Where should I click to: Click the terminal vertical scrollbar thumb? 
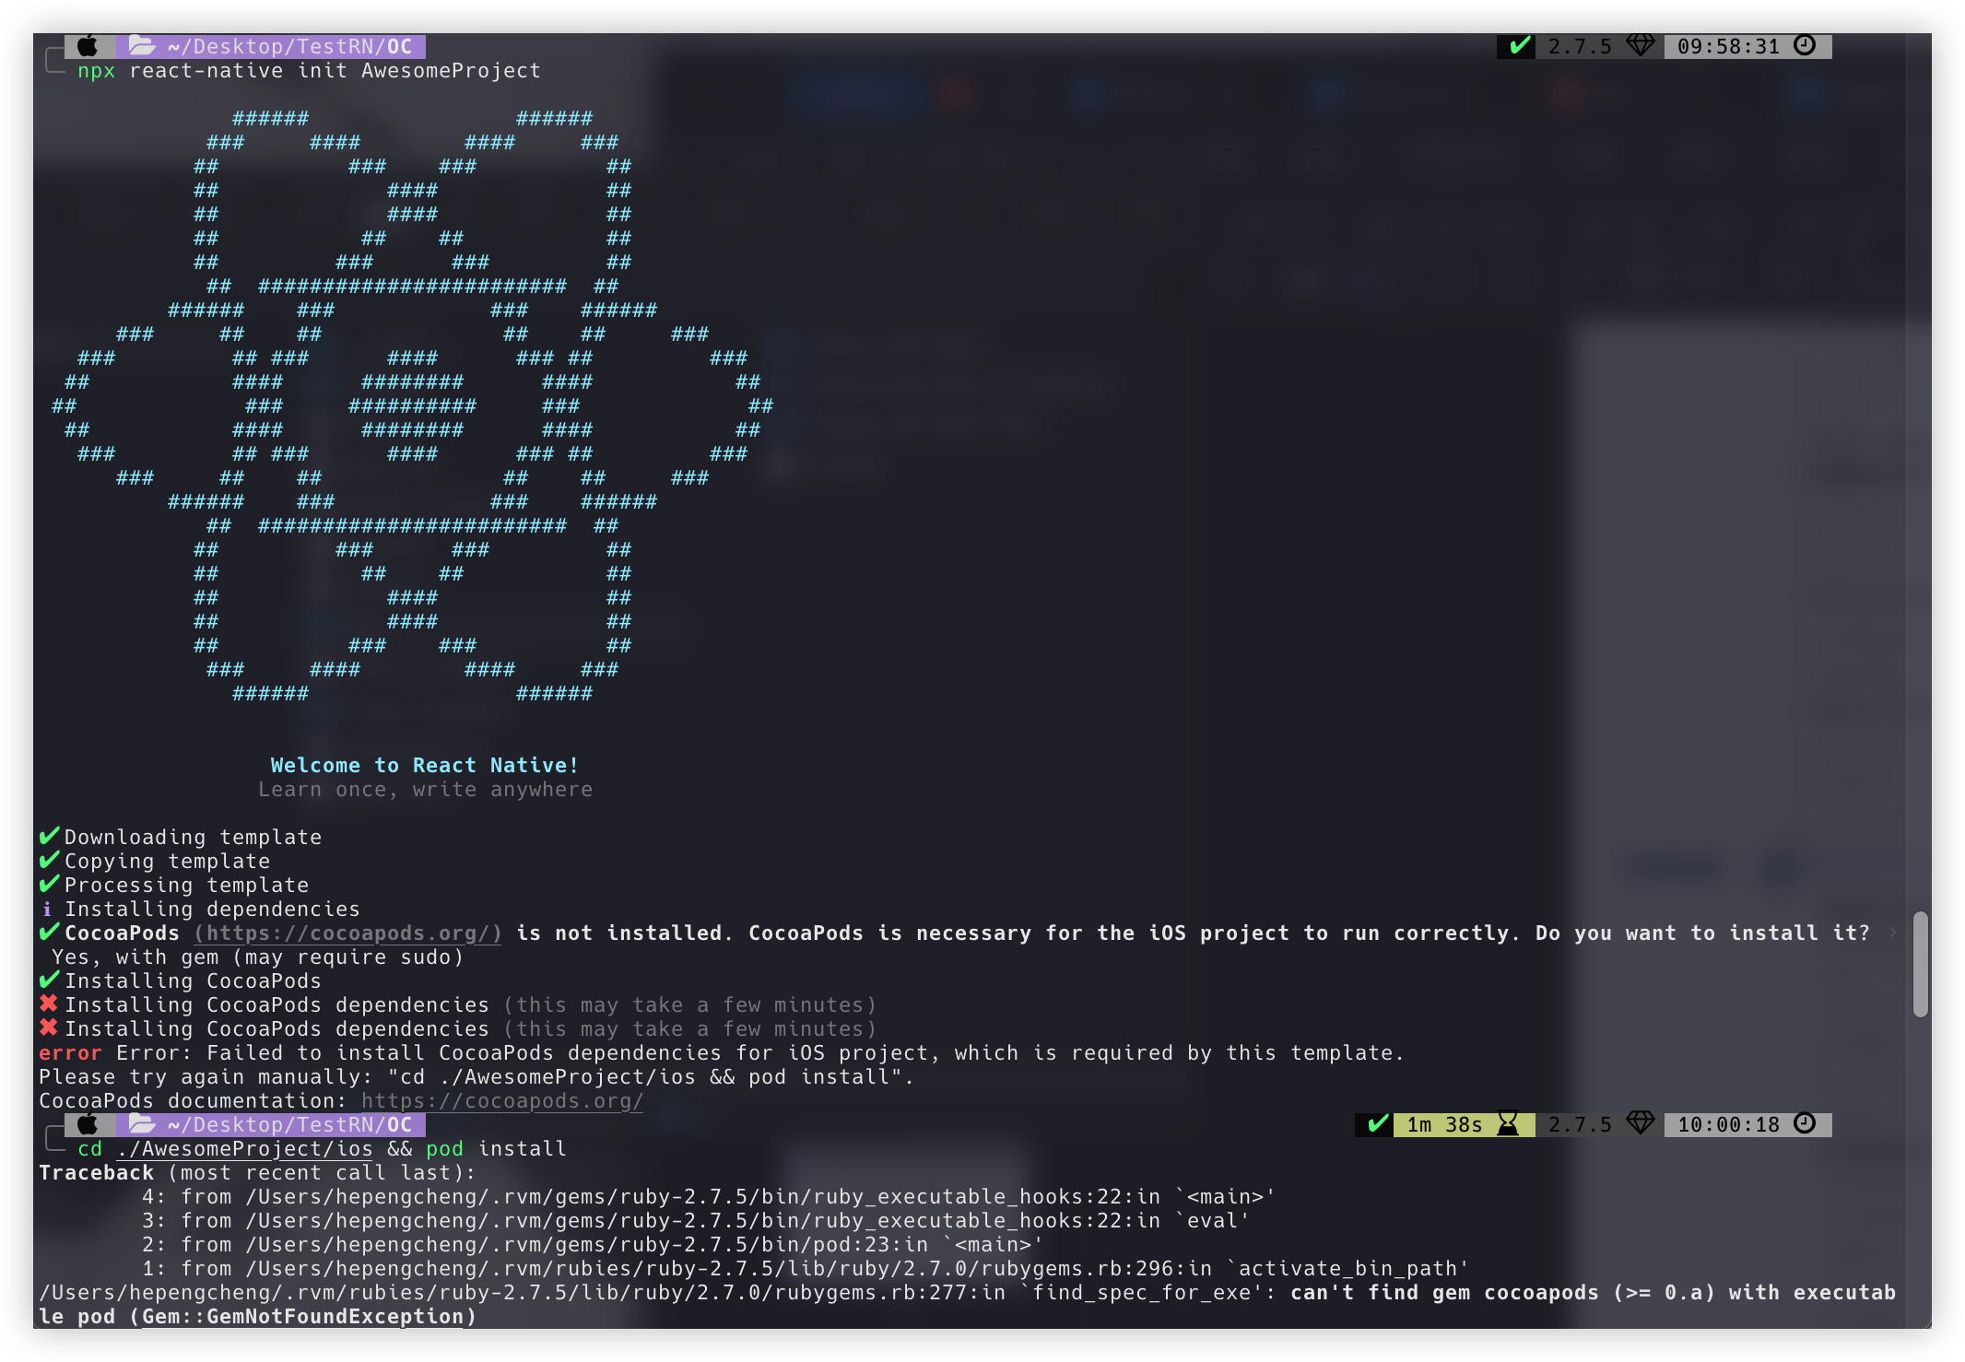pos(1921,964)
